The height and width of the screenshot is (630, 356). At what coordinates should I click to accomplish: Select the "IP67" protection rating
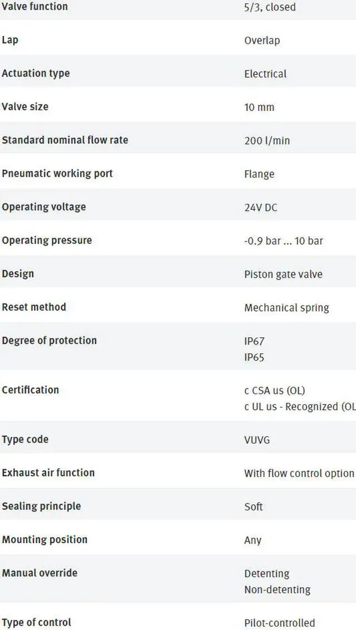(x=254, y=341)
